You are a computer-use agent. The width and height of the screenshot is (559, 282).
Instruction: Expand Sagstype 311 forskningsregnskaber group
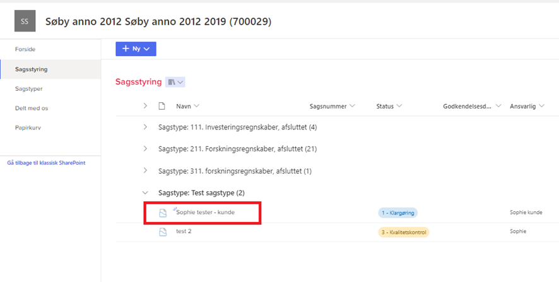coord(145,171)
